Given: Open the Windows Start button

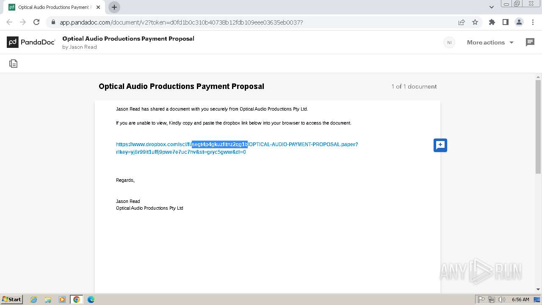Looking at the screenshot, I should [11, 299].
